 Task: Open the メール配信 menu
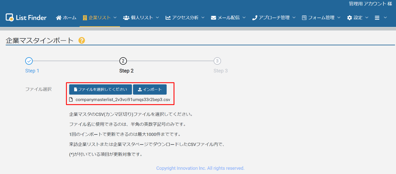[228, 18]
